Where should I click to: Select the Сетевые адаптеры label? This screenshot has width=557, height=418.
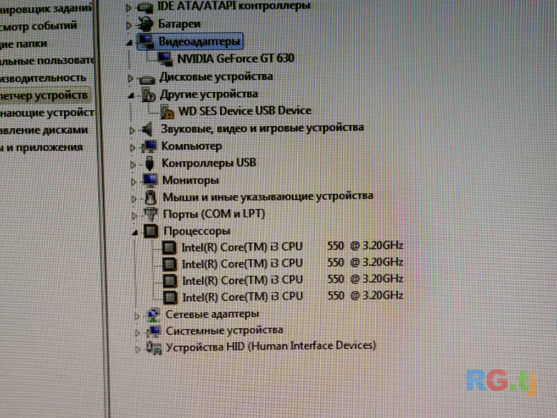pyautogui.click(x=212, y=314)
